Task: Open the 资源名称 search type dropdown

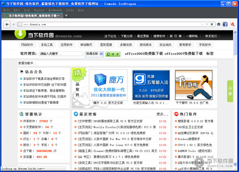Action: tap(94, 53)
